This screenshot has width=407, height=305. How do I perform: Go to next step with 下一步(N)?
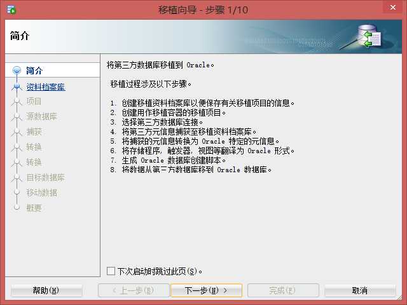tap(206, 290)
